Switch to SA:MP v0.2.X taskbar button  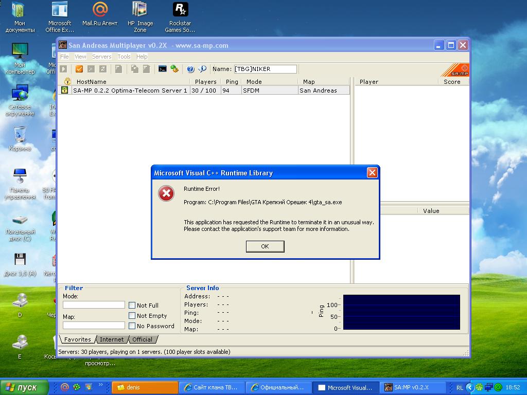[x=413, y=387]
